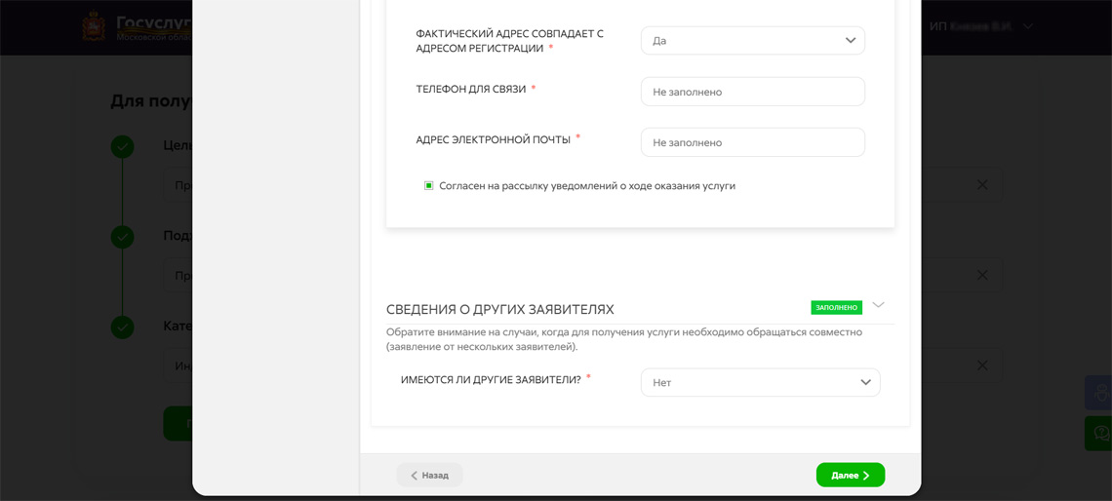This screenshot has height=501, width=1112.
Task: Click the green chat support icon on right edge
Action: pos(1098,433)
